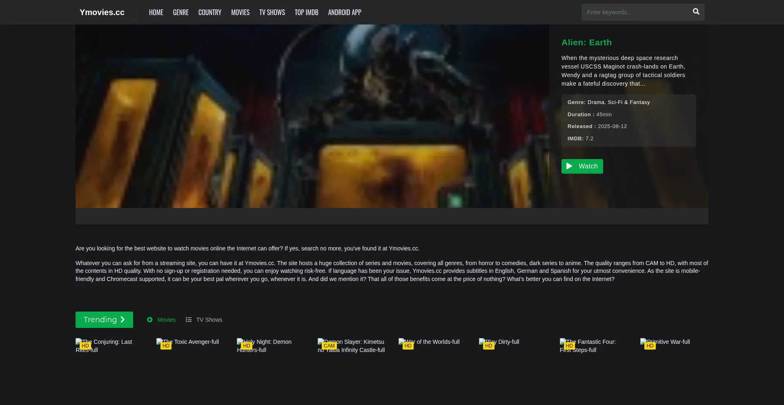
Task: Open the Country menu
Action: pos(209,12)
